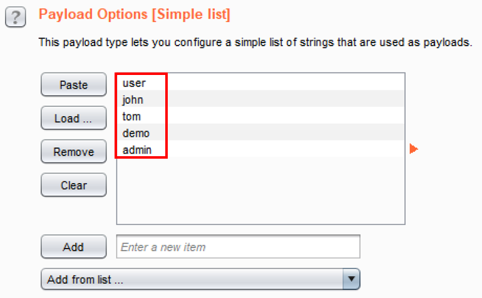This screenshot has height=298, width=482.
Task: Select the 'demo' payload entry
Action: [136, 133]
